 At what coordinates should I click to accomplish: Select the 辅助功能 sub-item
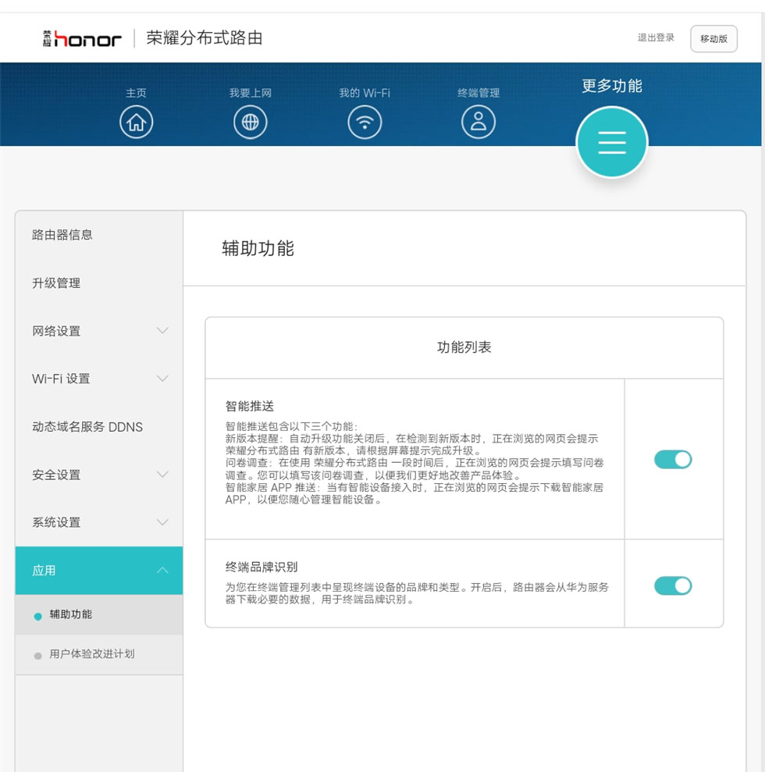[x=71, y=615]
